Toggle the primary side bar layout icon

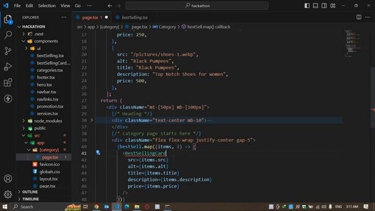coord(307,5)
